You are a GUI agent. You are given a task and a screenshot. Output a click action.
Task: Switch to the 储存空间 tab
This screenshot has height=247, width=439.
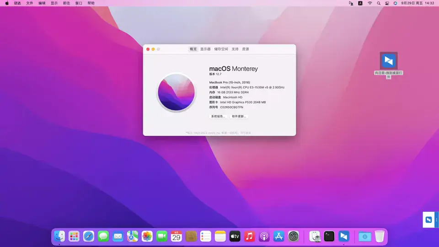coord(221,49)
